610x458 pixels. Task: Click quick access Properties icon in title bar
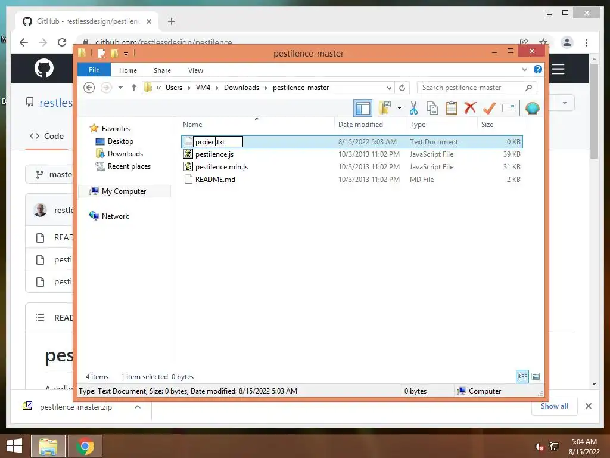click(x=101, y=53)
